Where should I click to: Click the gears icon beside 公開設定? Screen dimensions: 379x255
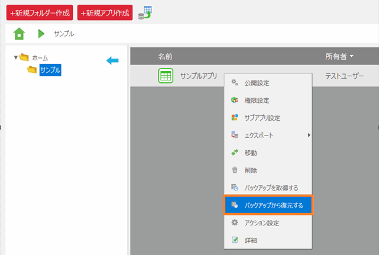[x=235, y=82]
